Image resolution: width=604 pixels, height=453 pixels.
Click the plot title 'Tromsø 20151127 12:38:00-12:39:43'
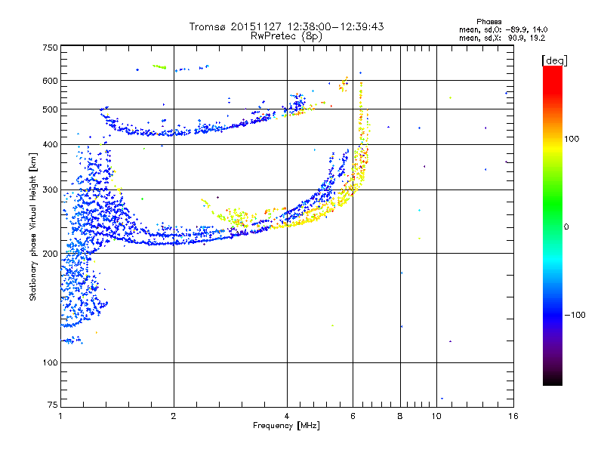pyautogui.click(x=286, y=26)
